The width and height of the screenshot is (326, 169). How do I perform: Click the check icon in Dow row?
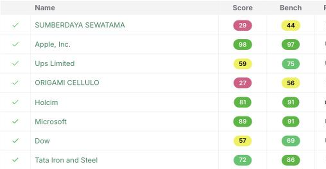tap(15, 141)
